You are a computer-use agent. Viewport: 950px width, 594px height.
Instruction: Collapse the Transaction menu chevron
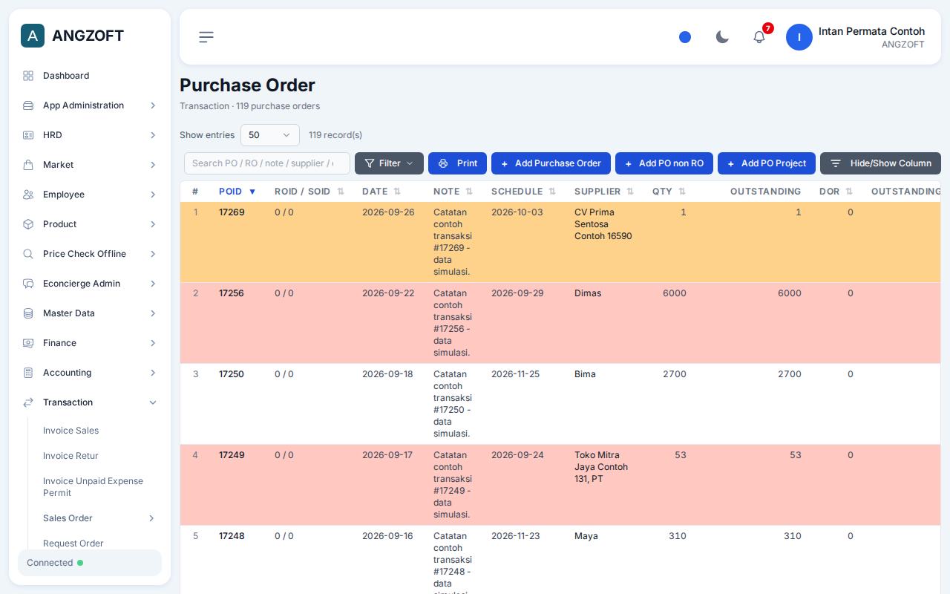[153, 402]
